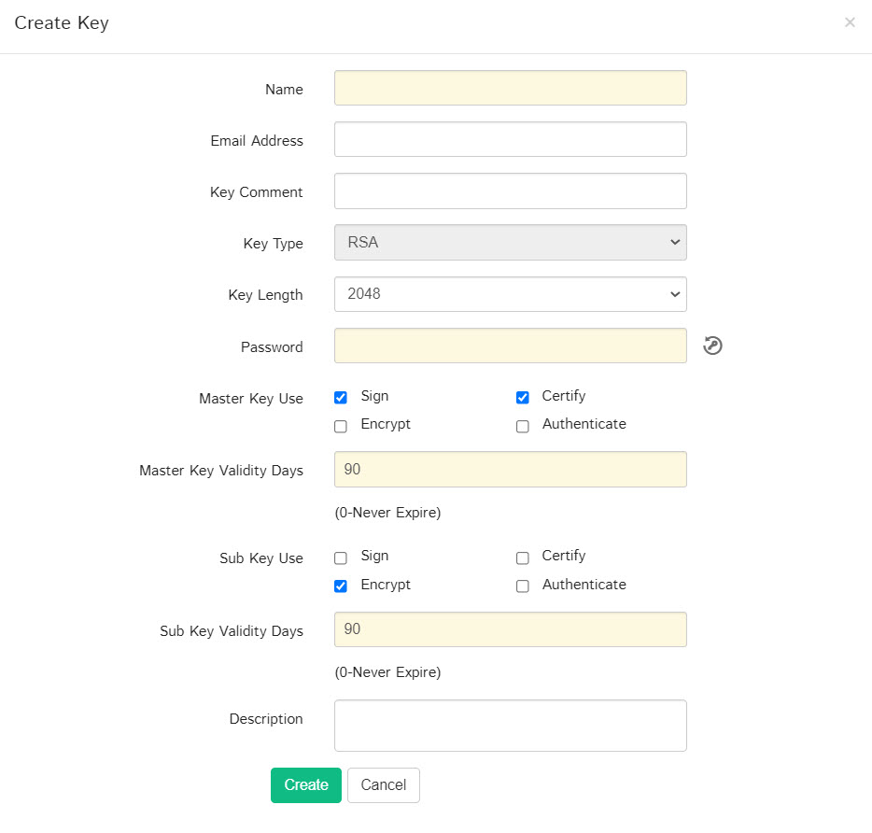Click into the Email Address field

(x=510, y=139)
